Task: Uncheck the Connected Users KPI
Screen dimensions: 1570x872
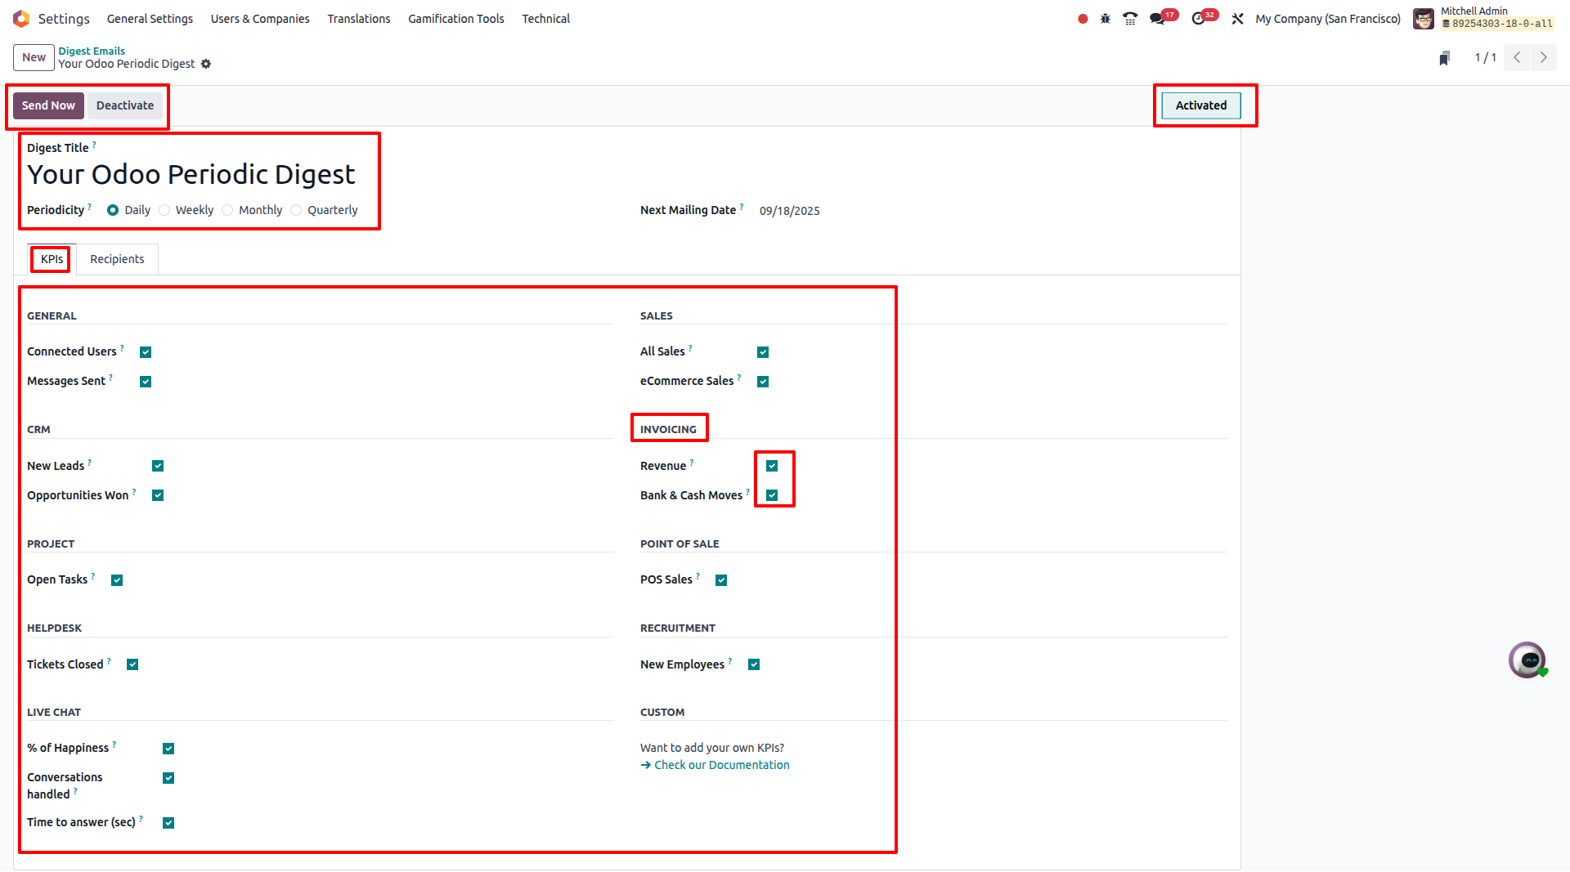Action: (146, 352)
